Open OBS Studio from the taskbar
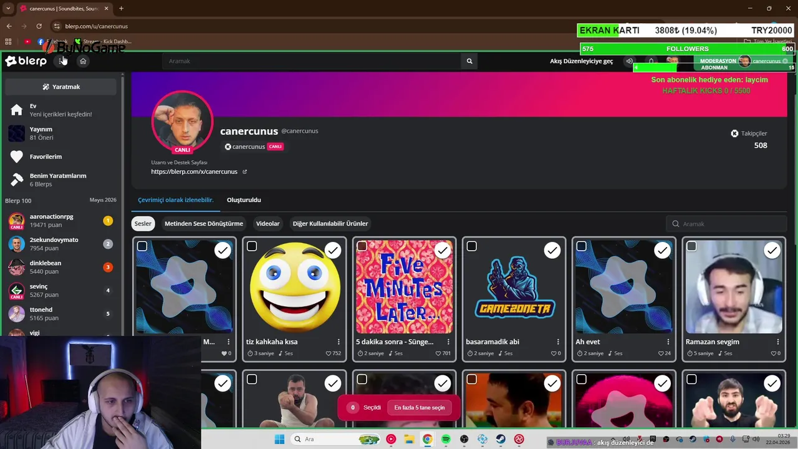Viewport: 798px width, 449px height. click(x=464, y=439)
